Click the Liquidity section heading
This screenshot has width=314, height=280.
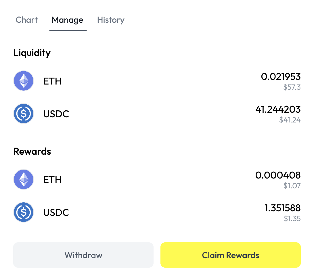[32, 53]
